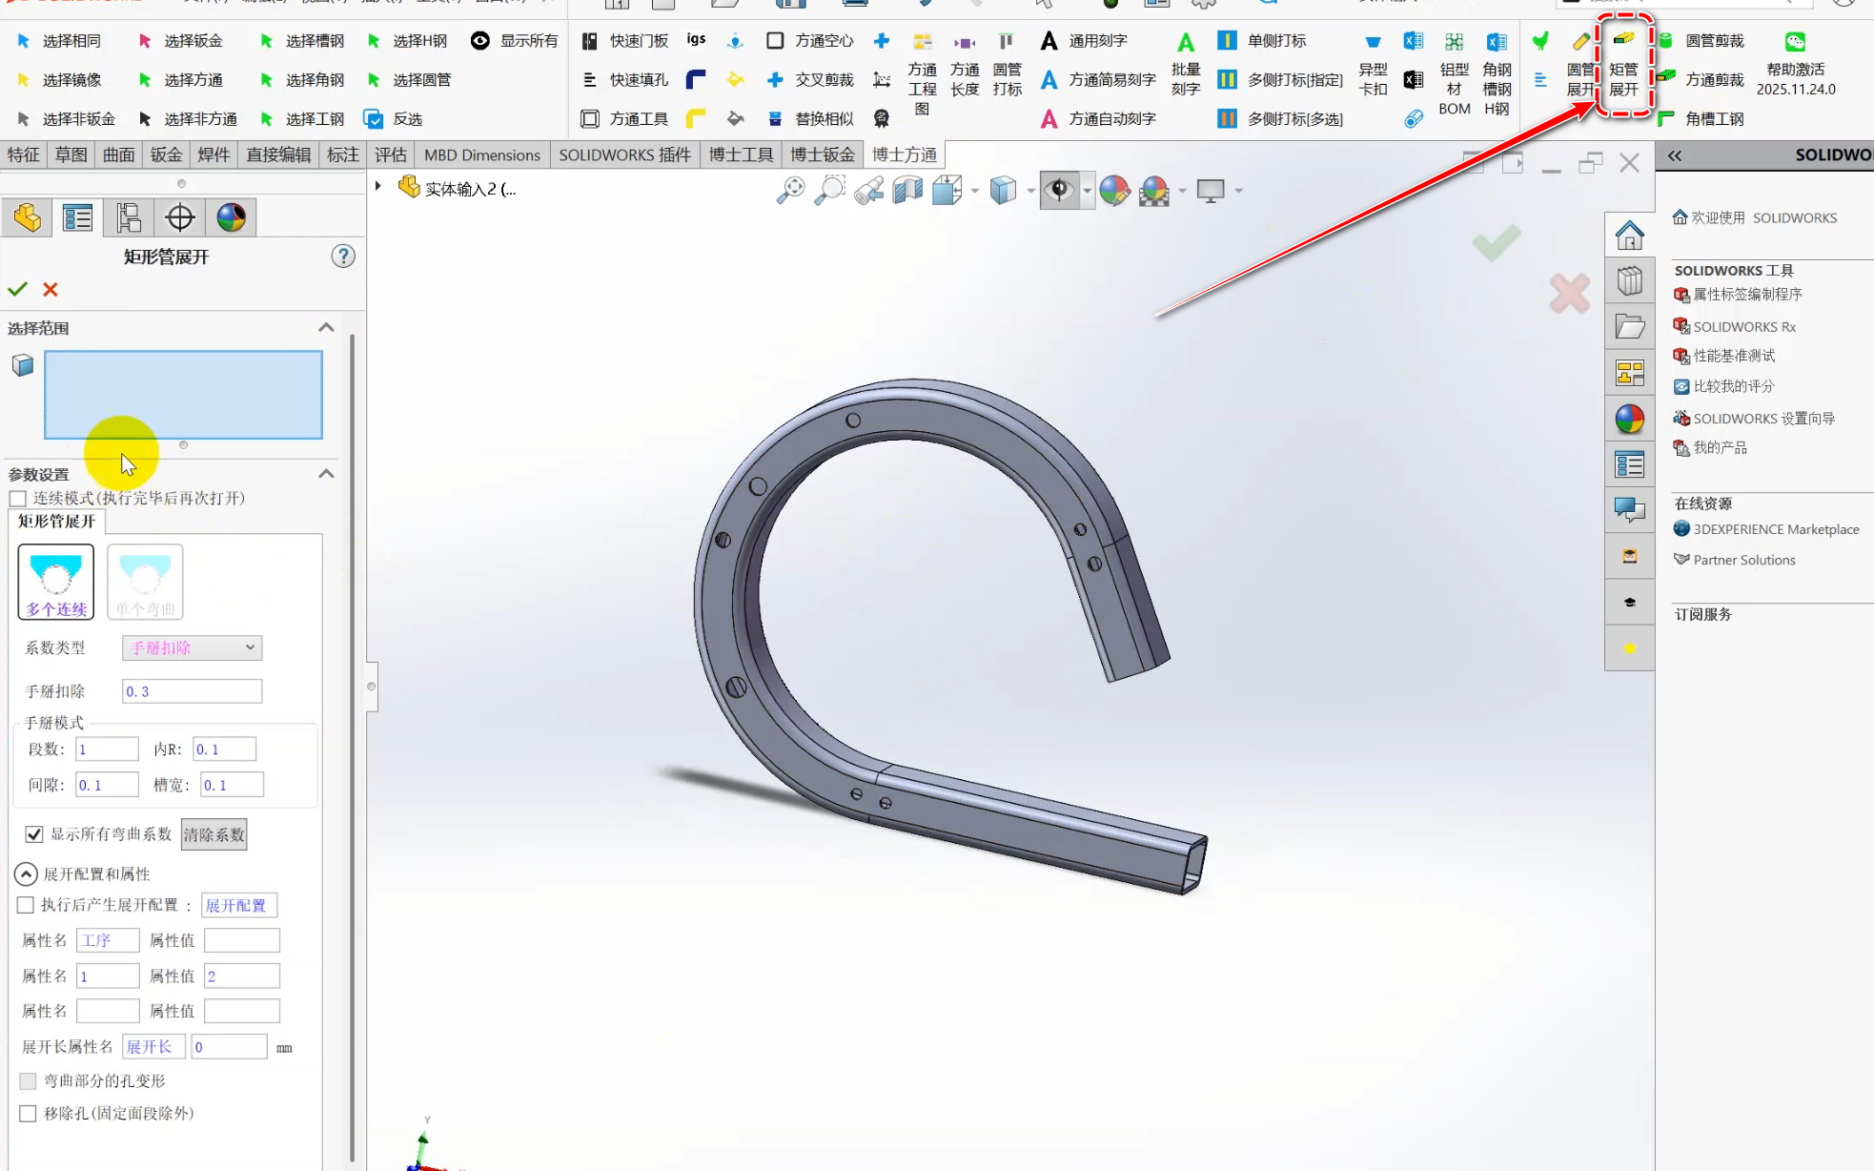The height and width of the screenshot is (1171, 1874).
Task: Open the 系数类型 dropdown
Action: (193, 647)
